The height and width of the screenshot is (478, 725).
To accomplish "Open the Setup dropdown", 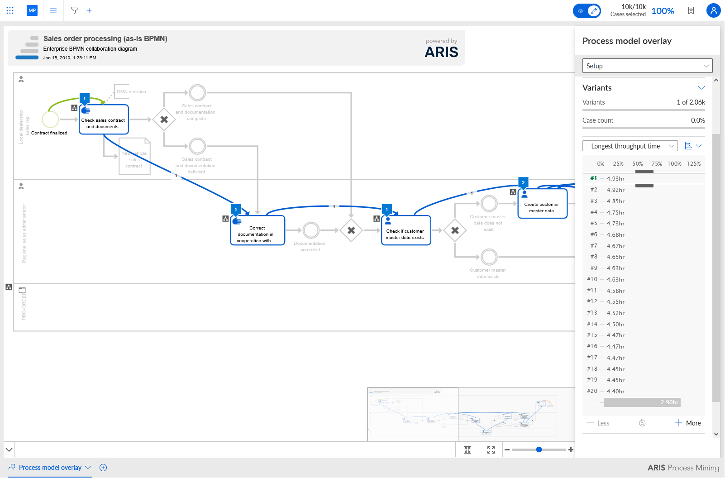I will [648, 66].
